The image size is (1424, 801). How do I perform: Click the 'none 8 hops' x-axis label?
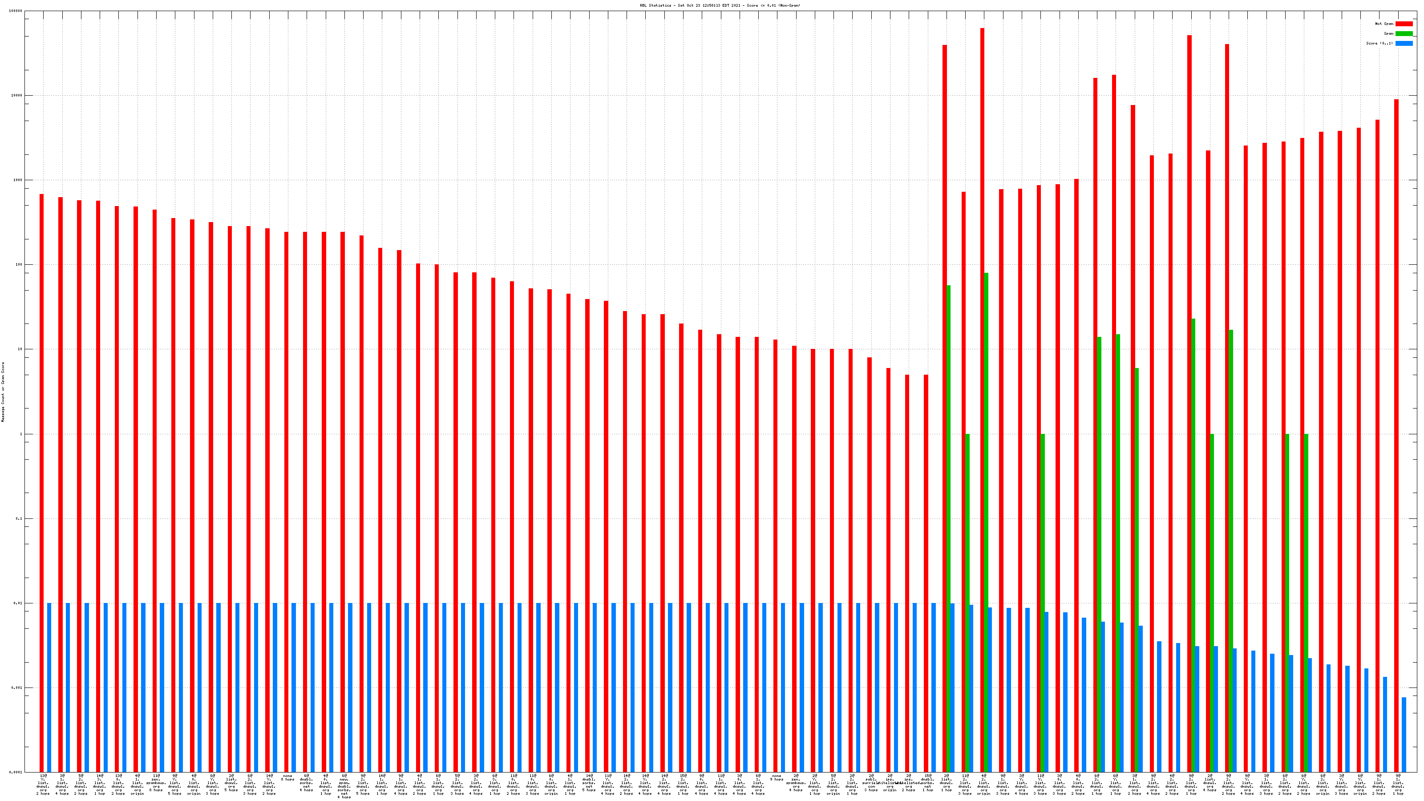coord(287,778)
